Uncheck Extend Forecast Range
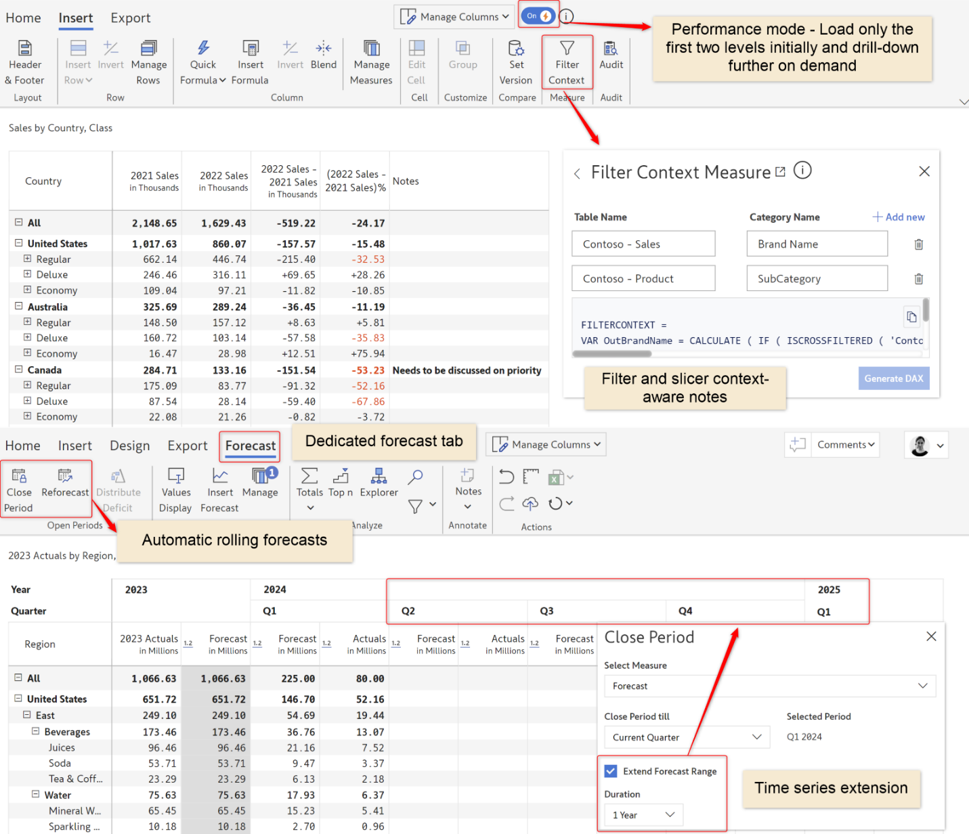Viewport: 969px width, 834px height. coord(610,771)
